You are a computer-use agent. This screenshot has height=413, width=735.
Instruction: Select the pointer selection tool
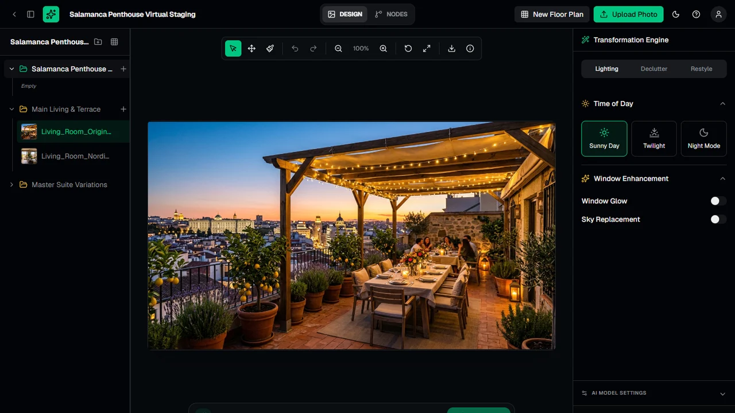pos(233,49)
